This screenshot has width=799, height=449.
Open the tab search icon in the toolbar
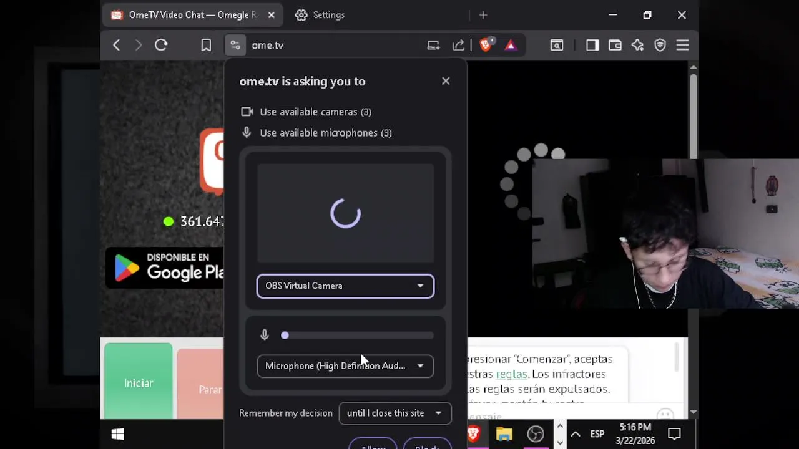[x=556, y=45]
